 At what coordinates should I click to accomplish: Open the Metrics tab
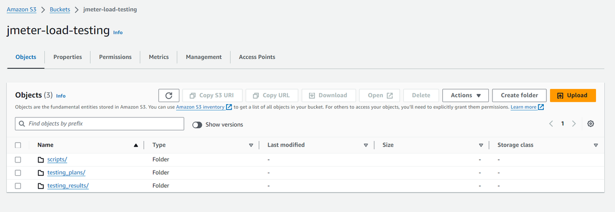(159, 57)
